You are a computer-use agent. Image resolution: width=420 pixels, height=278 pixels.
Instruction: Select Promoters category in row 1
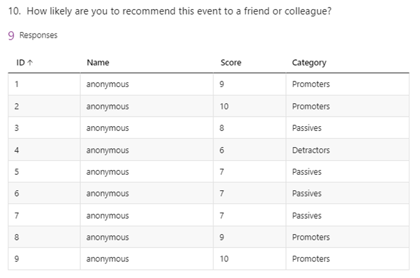pyautogui.click(x=310, y=84)
